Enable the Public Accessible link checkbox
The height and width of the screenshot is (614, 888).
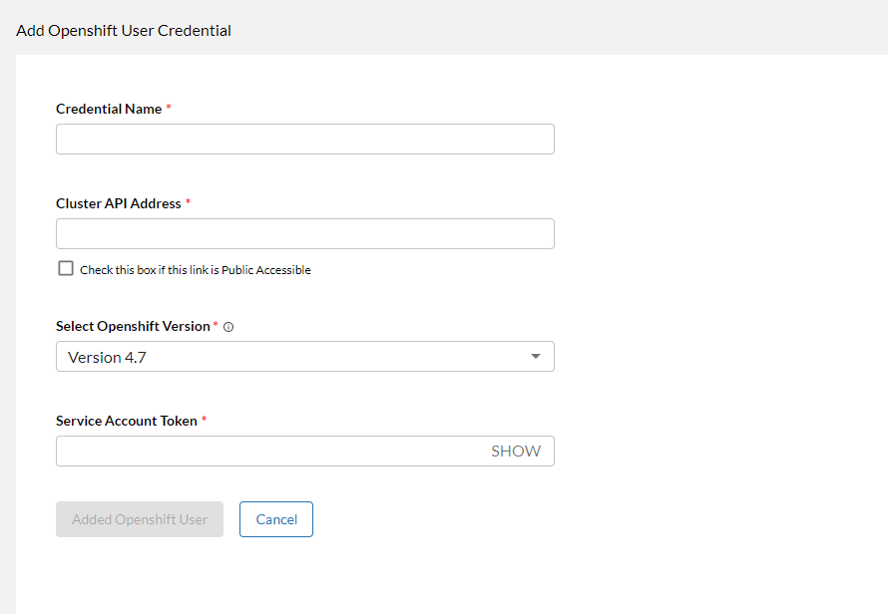(66, 268)
